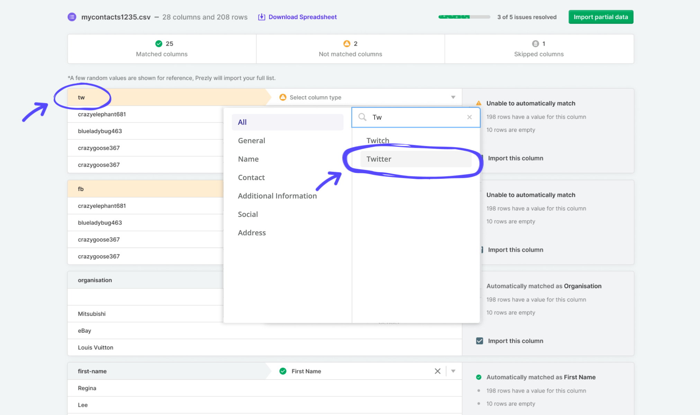The height and width of the screenshot is (415, 700).
Task: Choose Twitter from search results
Action: point(415,159)
